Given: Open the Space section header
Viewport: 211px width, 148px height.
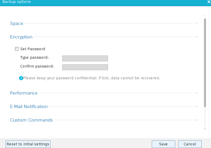Looking at the screenshot, I should [16, 23].
